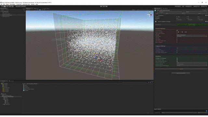Toggle the Combine On Start checkbox

tap(177, 60)
